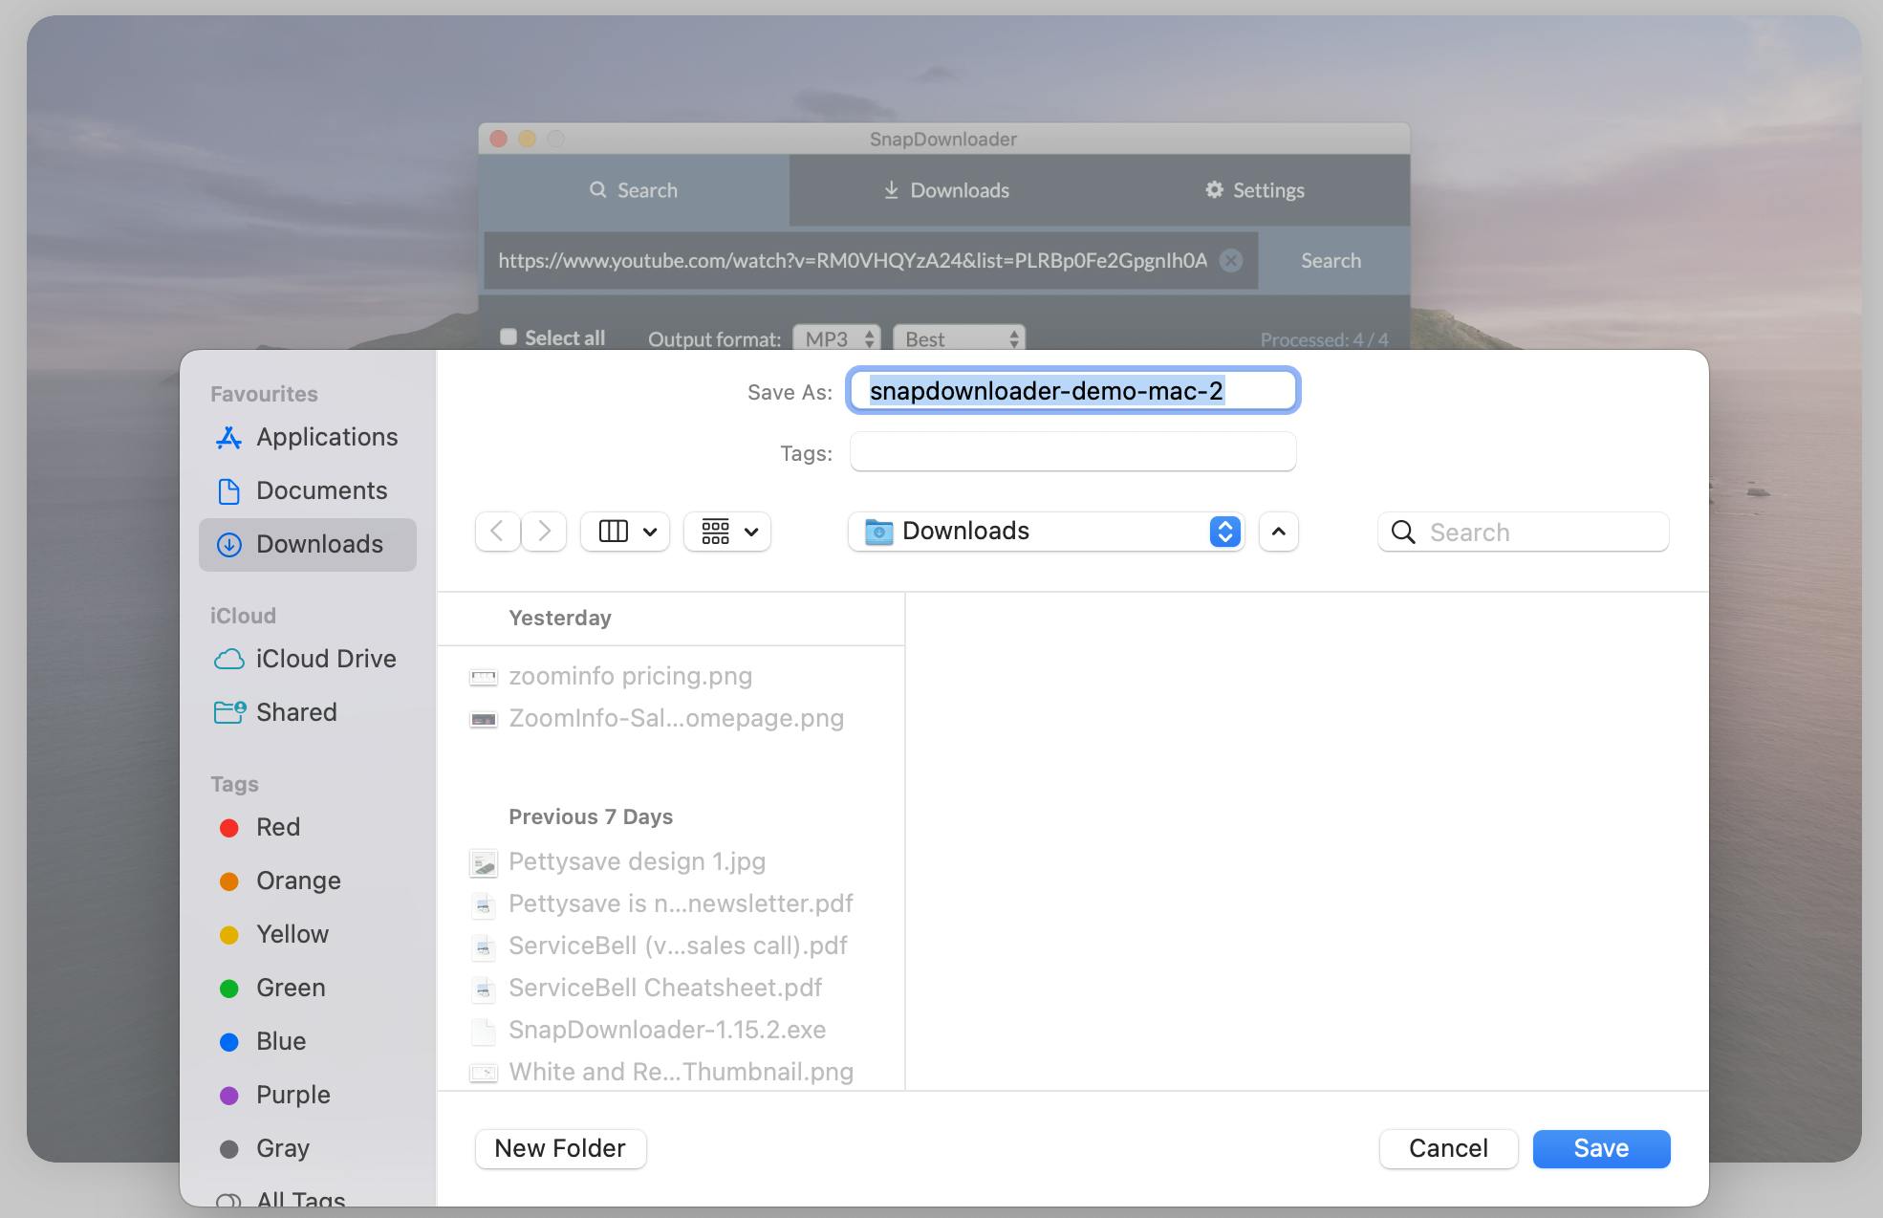
Task: Choose the Red tag dot
Action: click(x=229, y=828)
